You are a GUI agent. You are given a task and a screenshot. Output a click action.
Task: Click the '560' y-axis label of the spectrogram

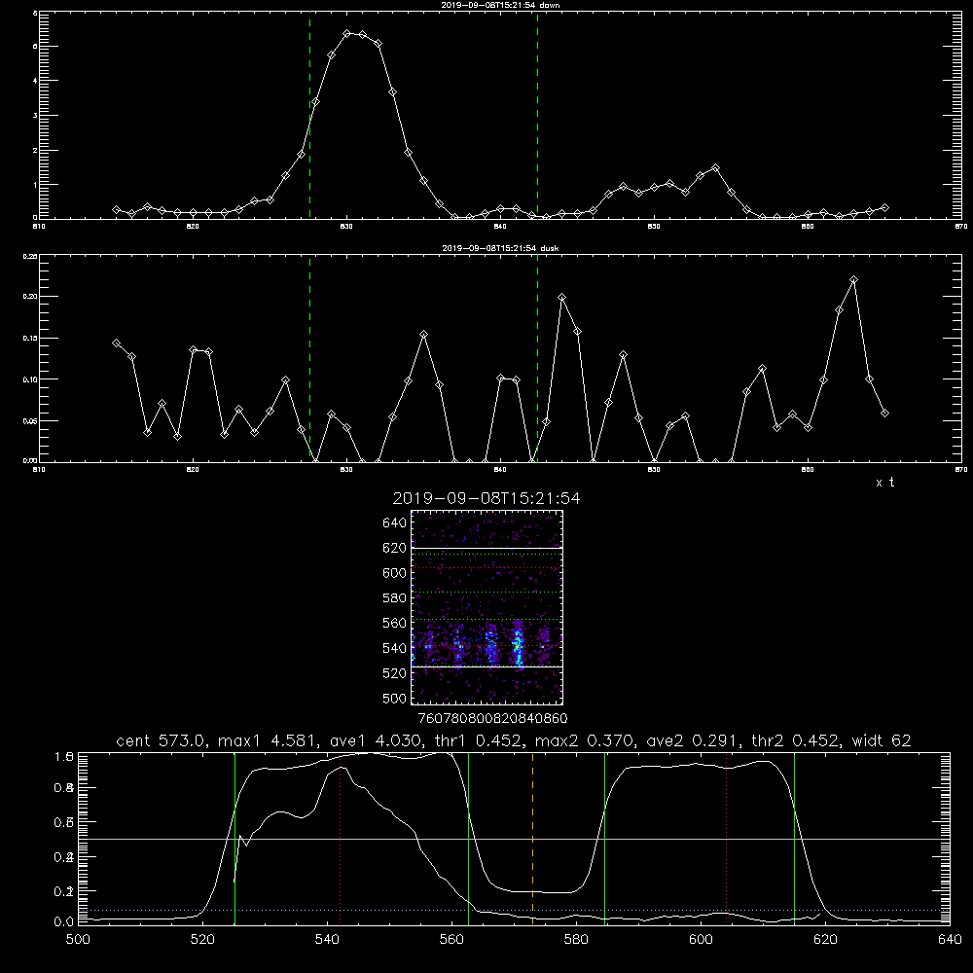(x=395, y=623)
